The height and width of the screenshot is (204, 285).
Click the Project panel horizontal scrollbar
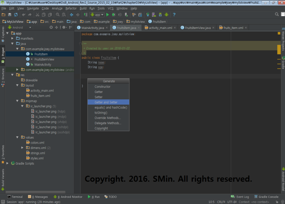tap(35, 192)
